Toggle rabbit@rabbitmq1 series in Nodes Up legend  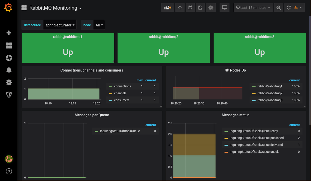click(x=270, y=86)
